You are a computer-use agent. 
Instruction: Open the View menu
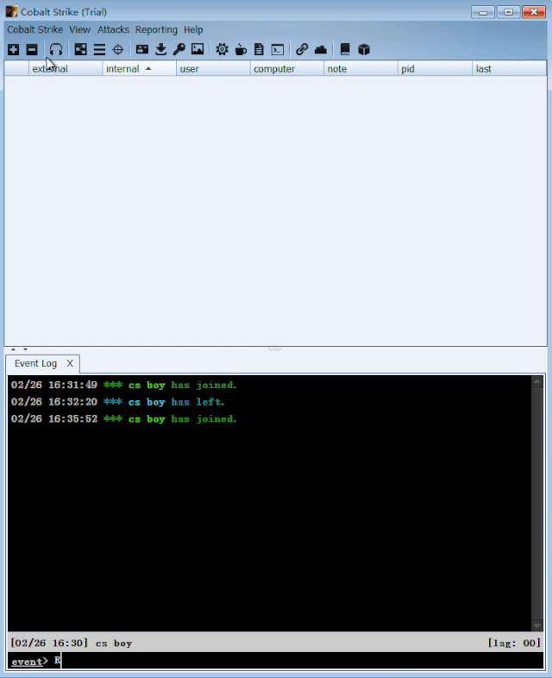click(80, 29)
